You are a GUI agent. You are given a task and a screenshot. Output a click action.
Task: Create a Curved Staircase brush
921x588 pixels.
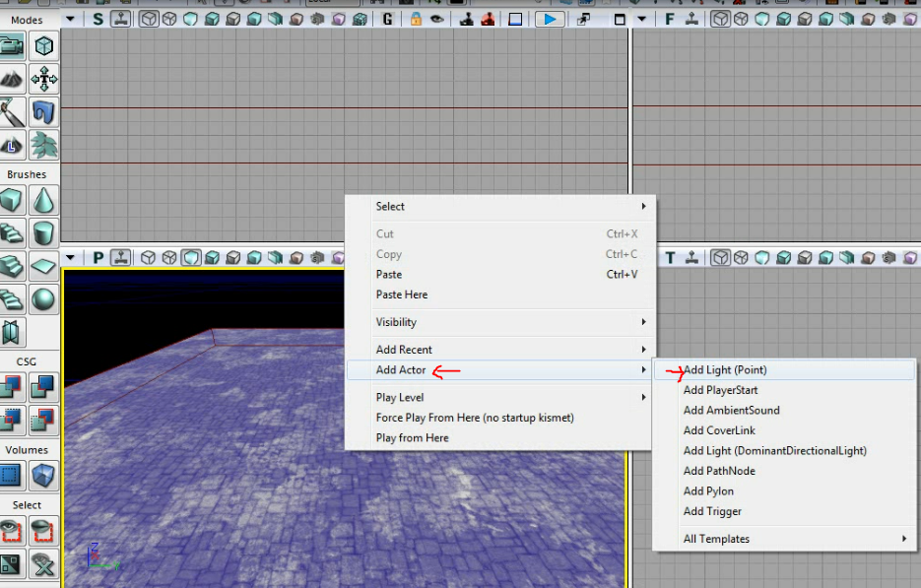click(x=12, y=233)
